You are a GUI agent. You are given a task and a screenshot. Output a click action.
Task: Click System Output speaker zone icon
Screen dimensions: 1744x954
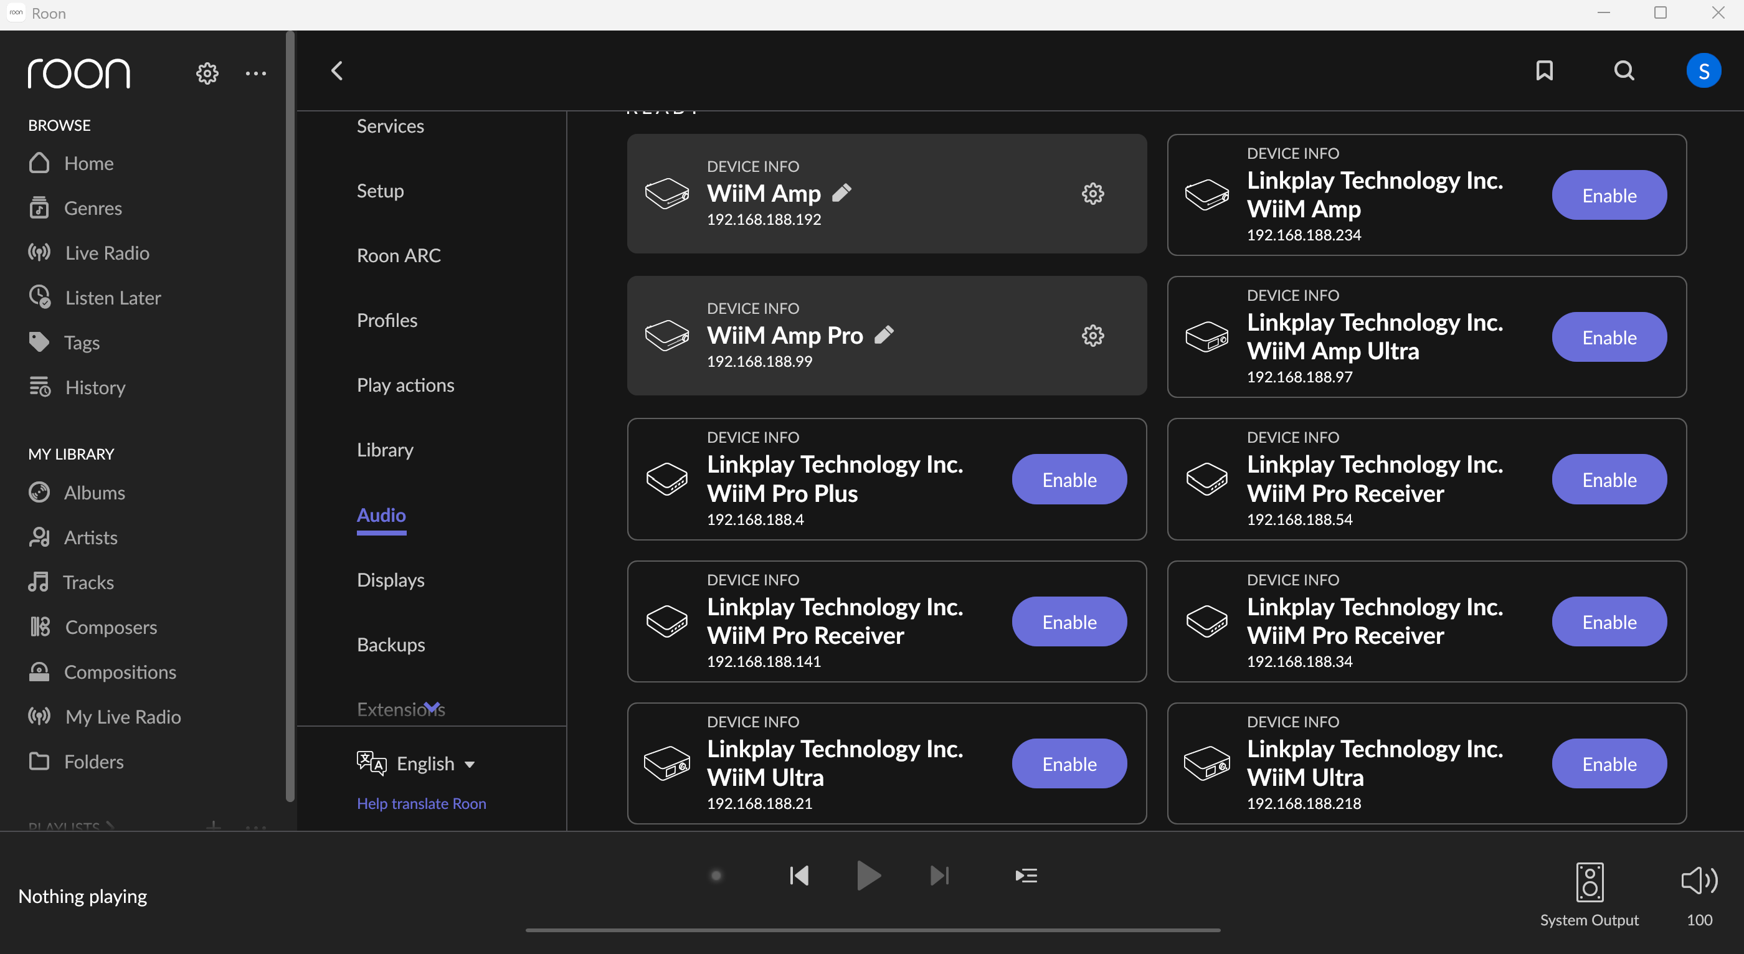point(1589,882)
